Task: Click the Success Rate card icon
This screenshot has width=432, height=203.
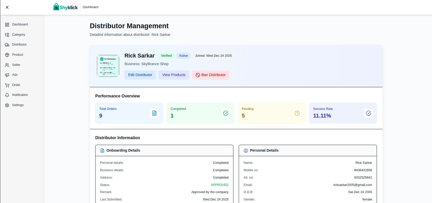Action: click(x=368, y=113)
